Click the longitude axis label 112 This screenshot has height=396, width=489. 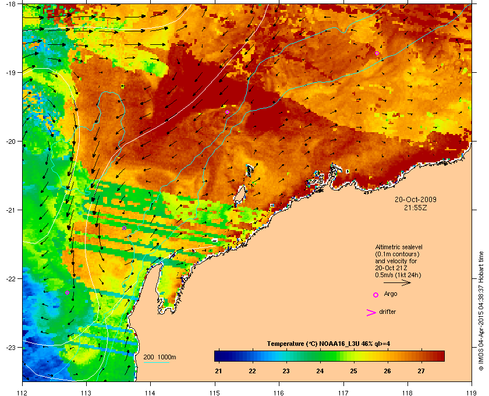[23, 393]
